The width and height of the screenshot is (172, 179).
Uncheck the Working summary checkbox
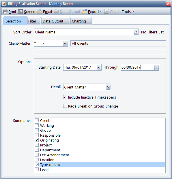point(37,125)
